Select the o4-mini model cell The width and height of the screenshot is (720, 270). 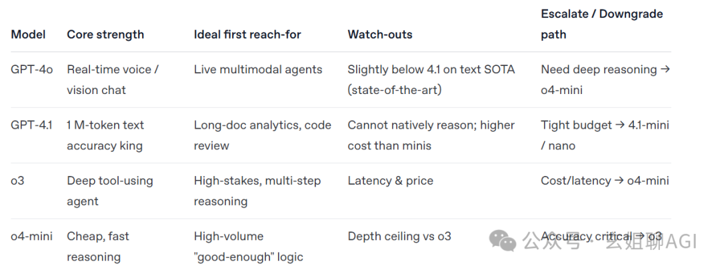(32, 236)
